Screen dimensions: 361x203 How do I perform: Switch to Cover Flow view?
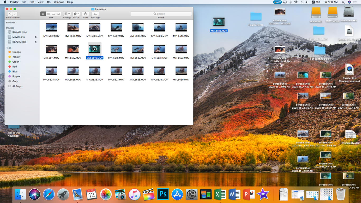58,14
